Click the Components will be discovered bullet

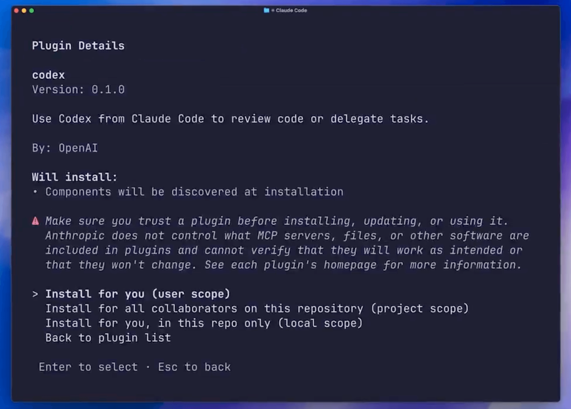coord(188,192)
